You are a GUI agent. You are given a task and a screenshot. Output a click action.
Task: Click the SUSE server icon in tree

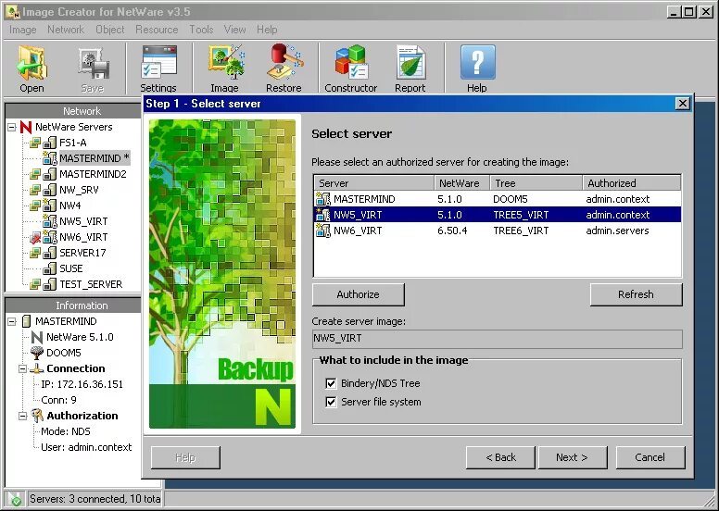49,268
